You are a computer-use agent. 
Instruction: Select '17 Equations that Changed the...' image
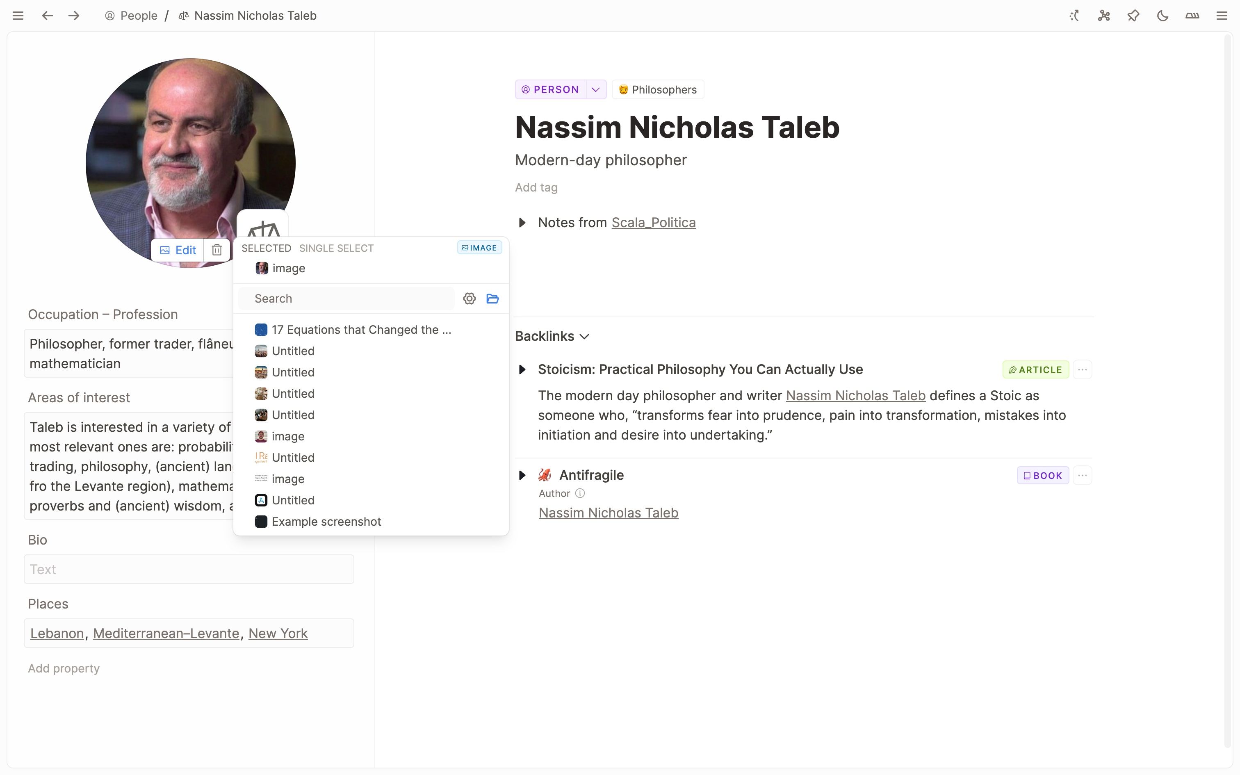[361, 330]
